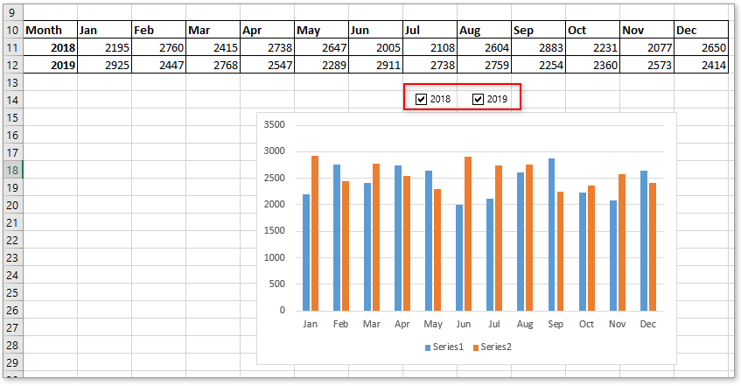Click the blue Series1 legend swatch
The width and height of the screenshot is (741, 386).
coord(428,347)
